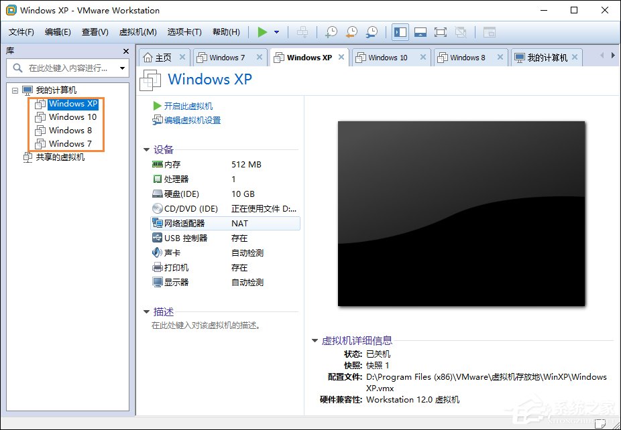Click the revert snapshot icon
The width and height of the screenshot is (621, 430).
tap(351, 31)
